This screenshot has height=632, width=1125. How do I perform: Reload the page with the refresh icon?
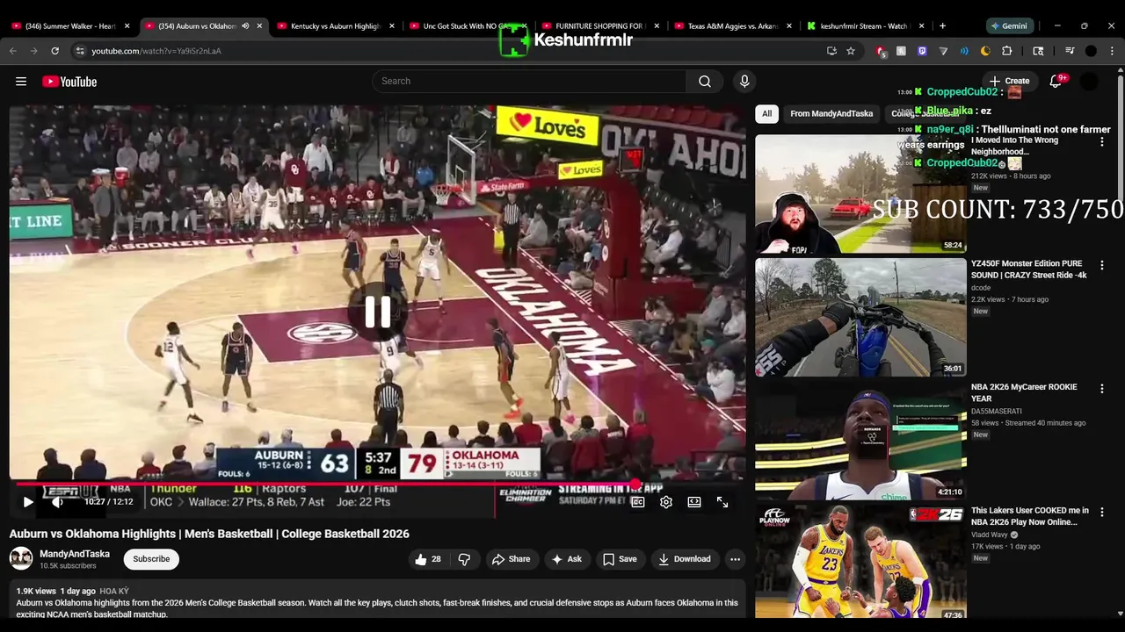pyautogui.click(x=54, y=51)
